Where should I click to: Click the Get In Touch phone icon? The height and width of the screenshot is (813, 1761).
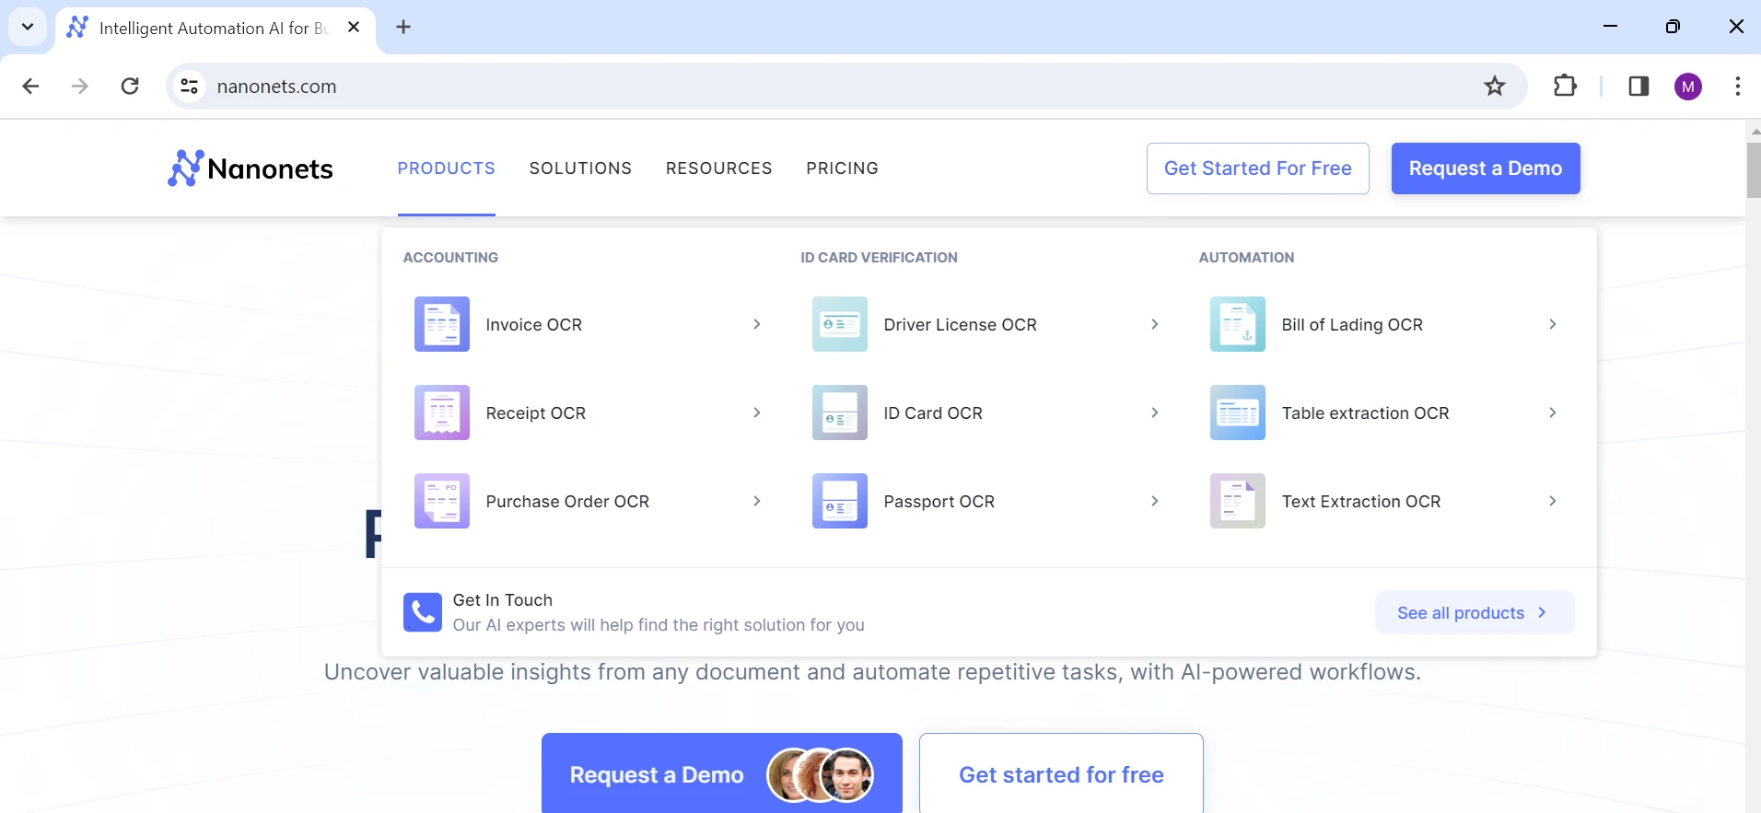[422, 612]
